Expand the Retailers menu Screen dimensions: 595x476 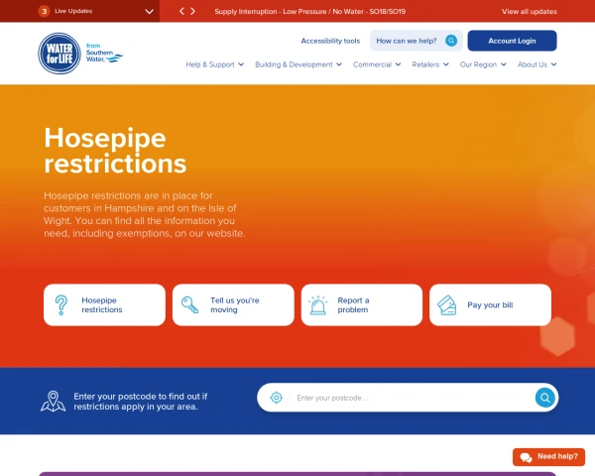430,64
